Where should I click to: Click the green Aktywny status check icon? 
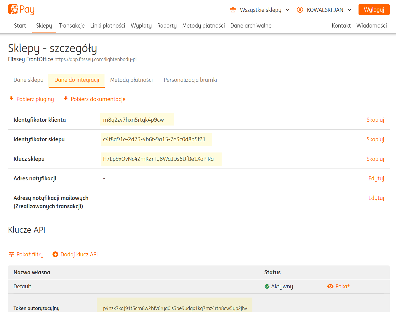point(267,286)
